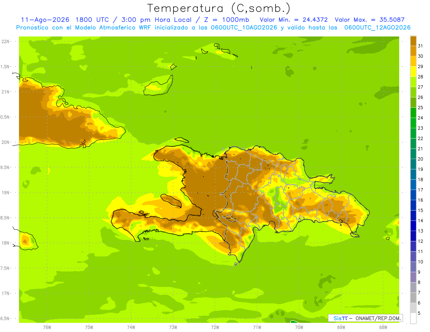
Task: Select purple legend swatch between 8 and 9
Action: (x=413, y=277)
